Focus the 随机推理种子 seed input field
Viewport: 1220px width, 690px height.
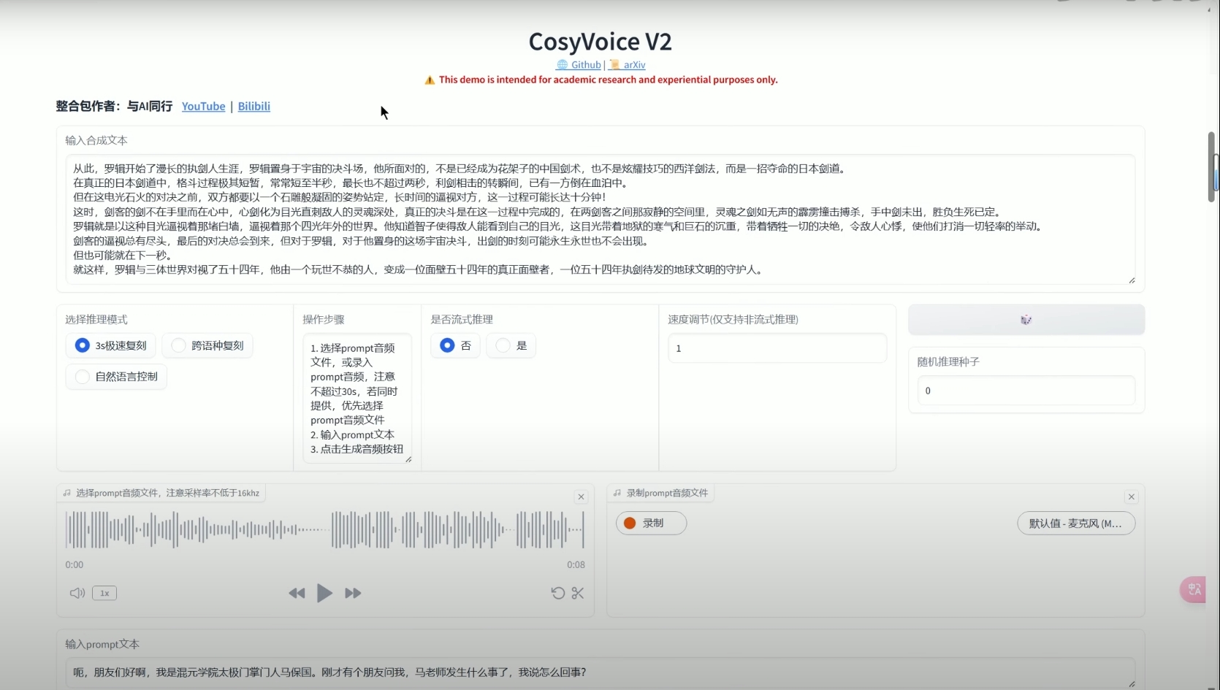[1026, 390]
